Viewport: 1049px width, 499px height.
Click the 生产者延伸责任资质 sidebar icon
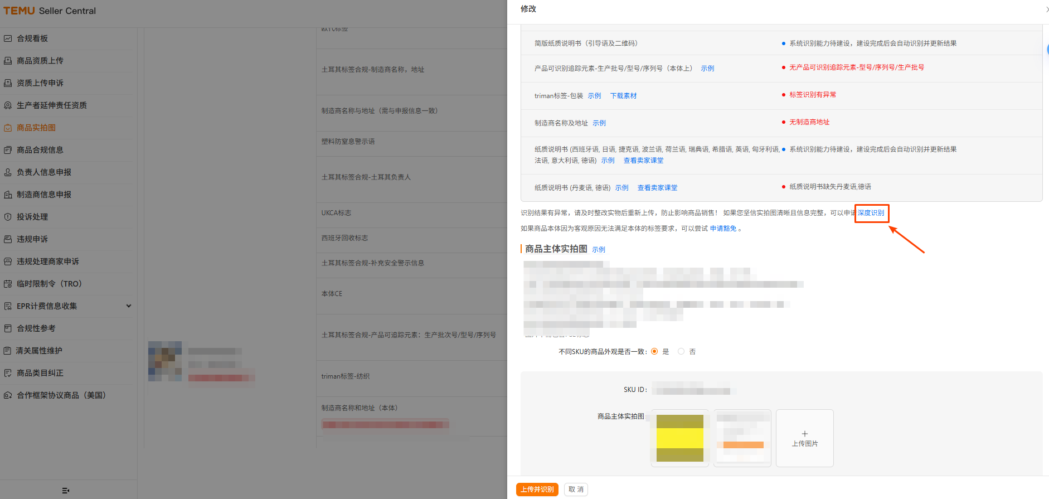coord(8,105)
